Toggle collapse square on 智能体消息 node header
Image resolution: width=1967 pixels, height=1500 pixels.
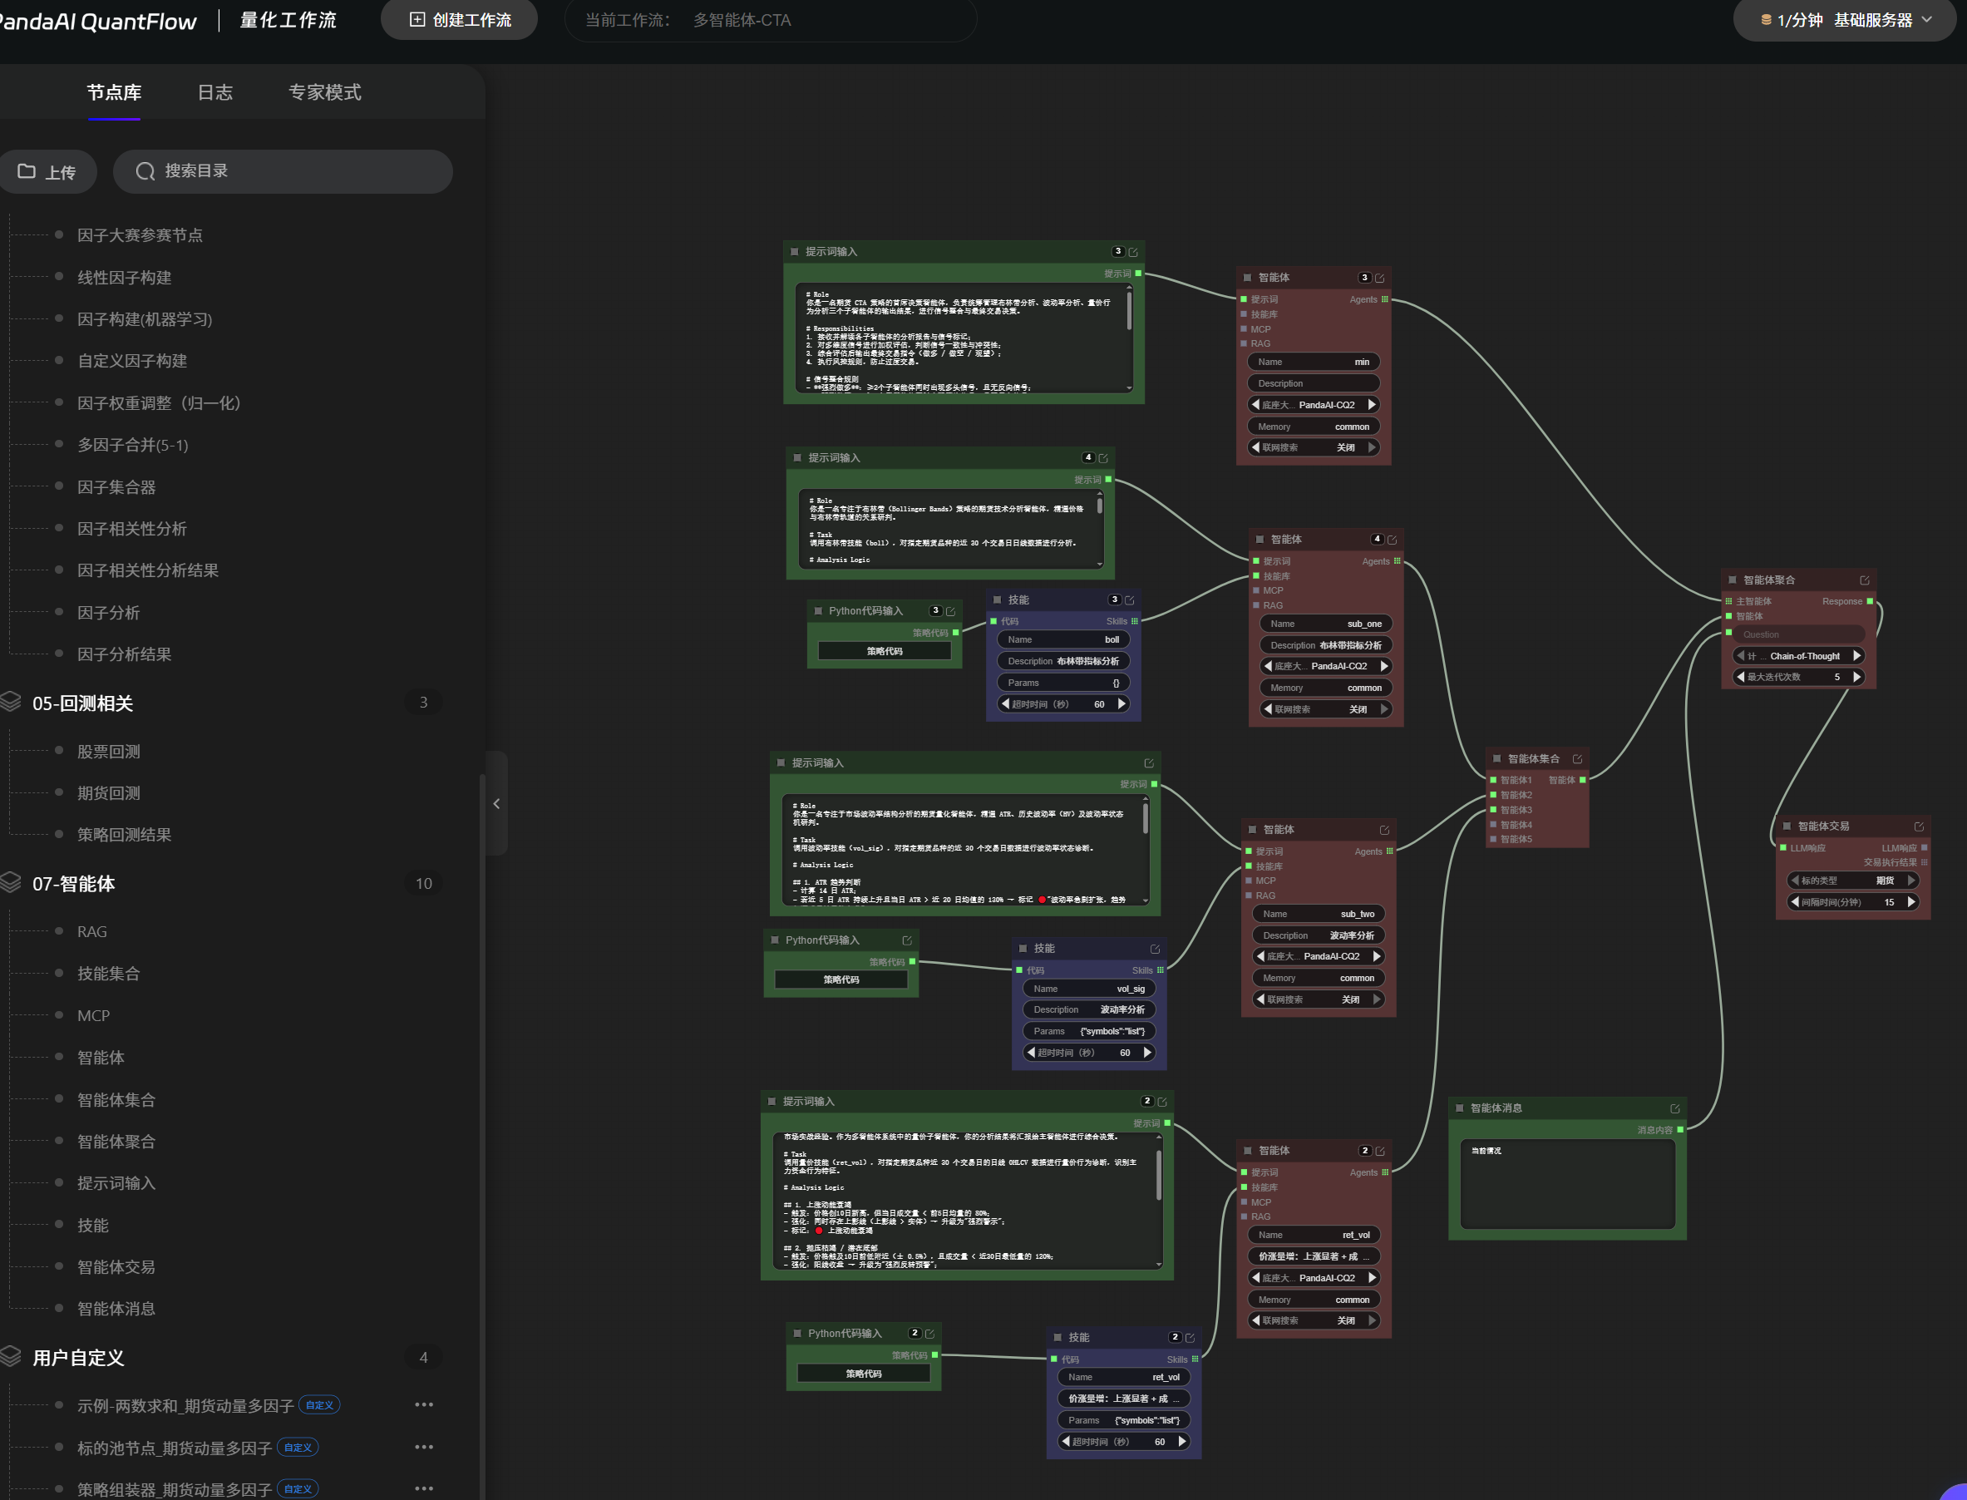point(1459,1108)
